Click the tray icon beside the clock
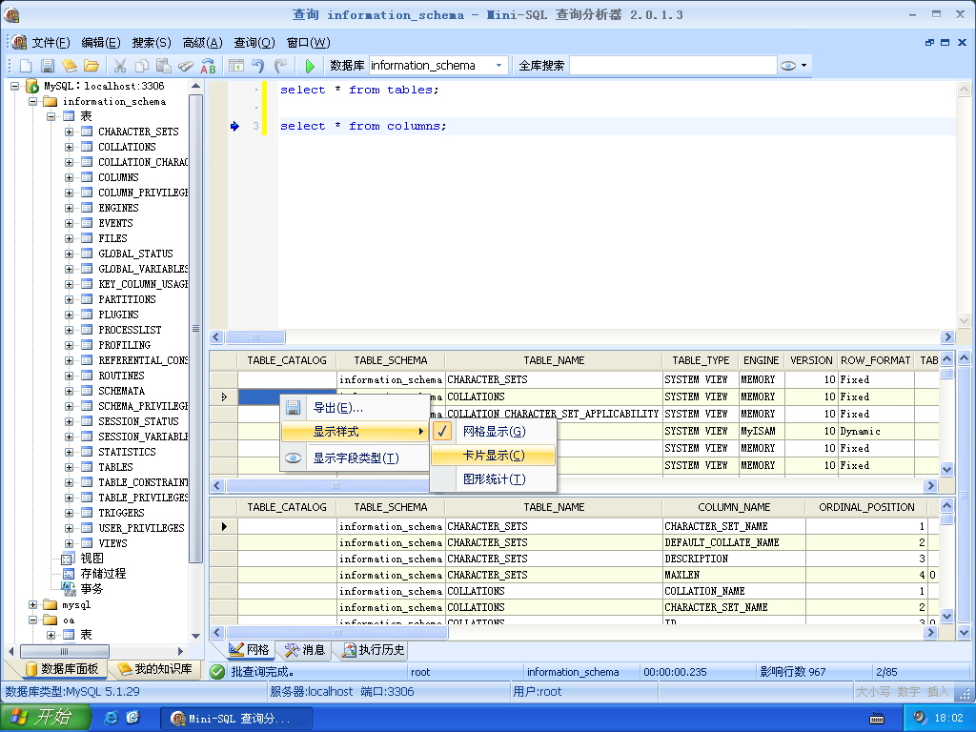The width and height of the screenshot is (976, 732). (920, 718)
